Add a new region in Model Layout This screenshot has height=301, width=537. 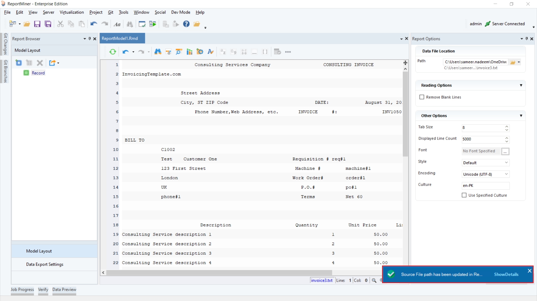pos(19,63)
